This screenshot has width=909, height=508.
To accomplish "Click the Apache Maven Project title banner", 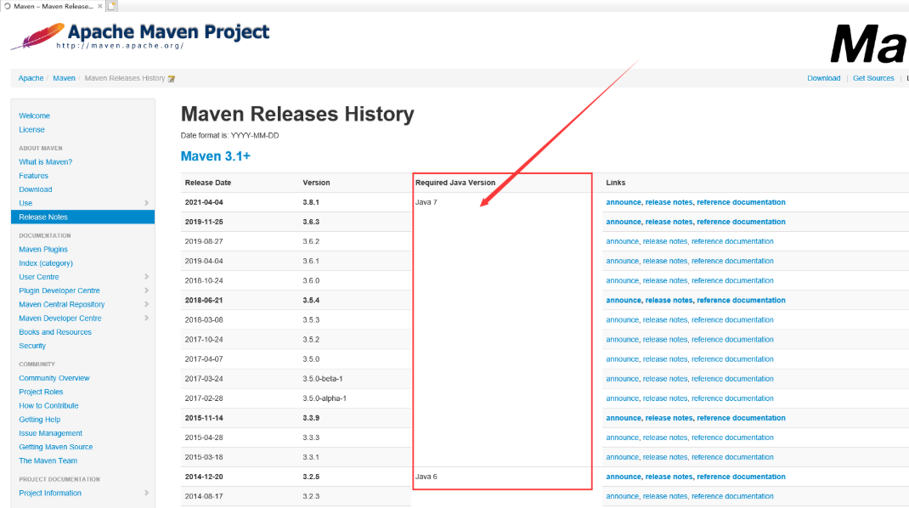I will tap(169, 31).
